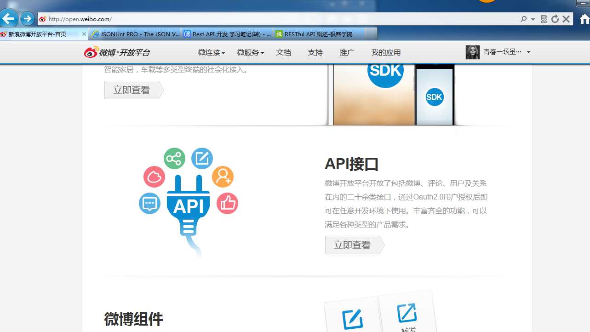Click the small SDK circle on the phone
Image resolution: width=590 pixels, height=332 pixels.
(x=435, y=97)
